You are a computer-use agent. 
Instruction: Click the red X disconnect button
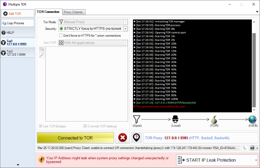(x=122, y=138)
